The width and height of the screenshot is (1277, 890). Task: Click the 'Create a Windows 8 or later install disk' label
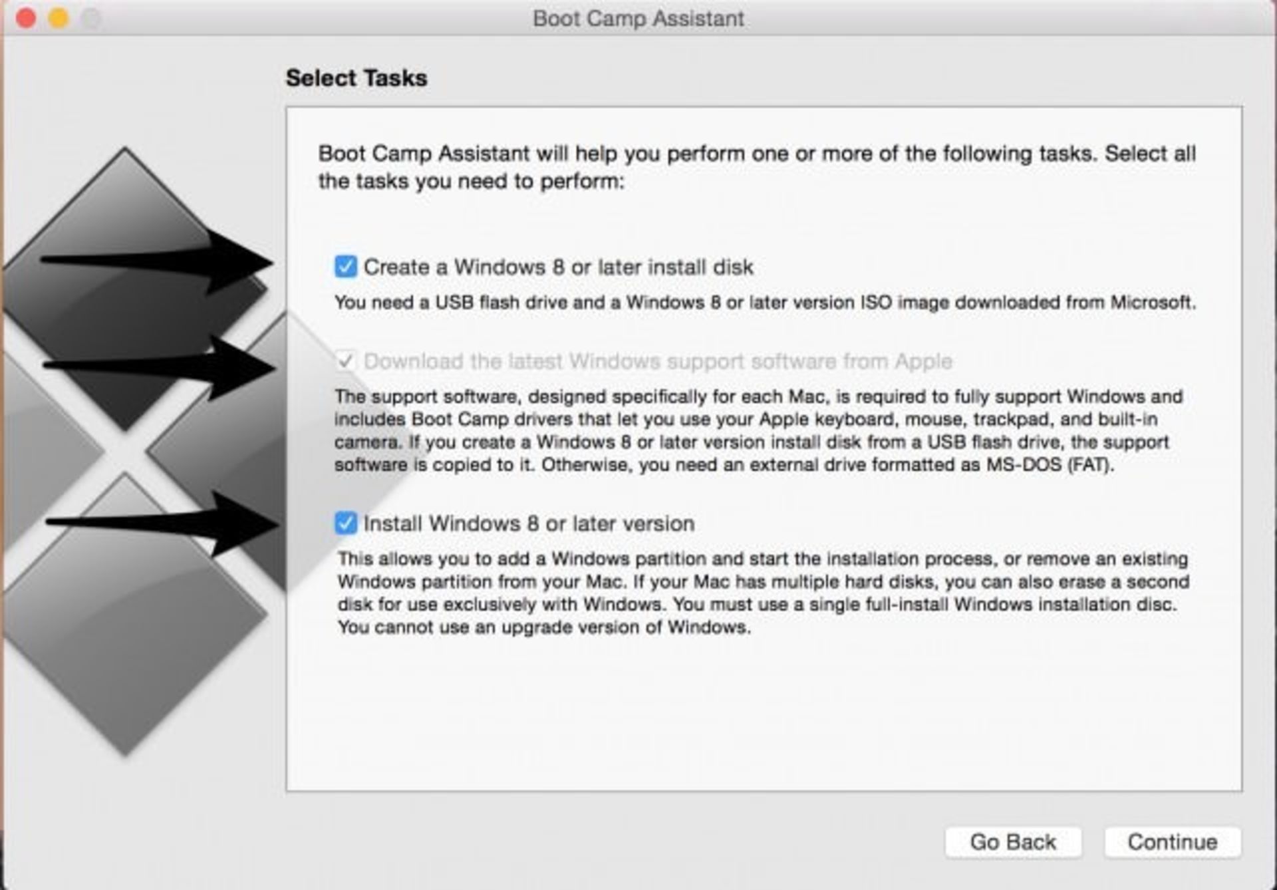[x=558, y=267]
